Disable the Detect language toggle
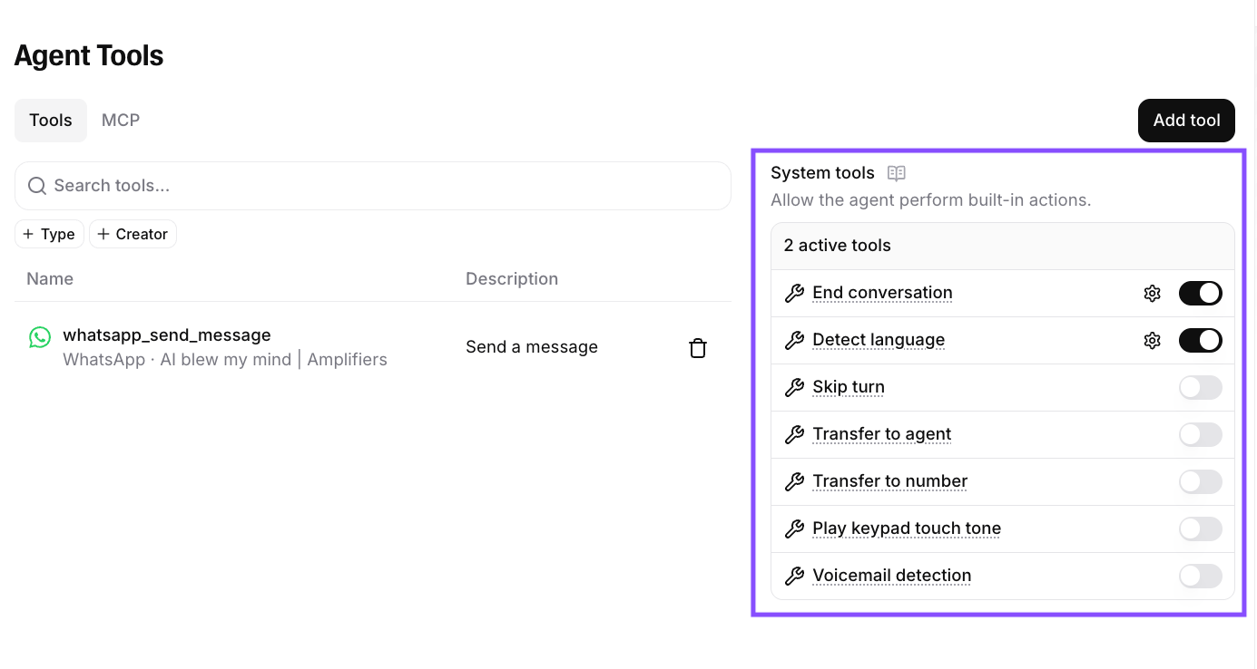Viewport: 1257px width, 669px height. point(1200,341)
